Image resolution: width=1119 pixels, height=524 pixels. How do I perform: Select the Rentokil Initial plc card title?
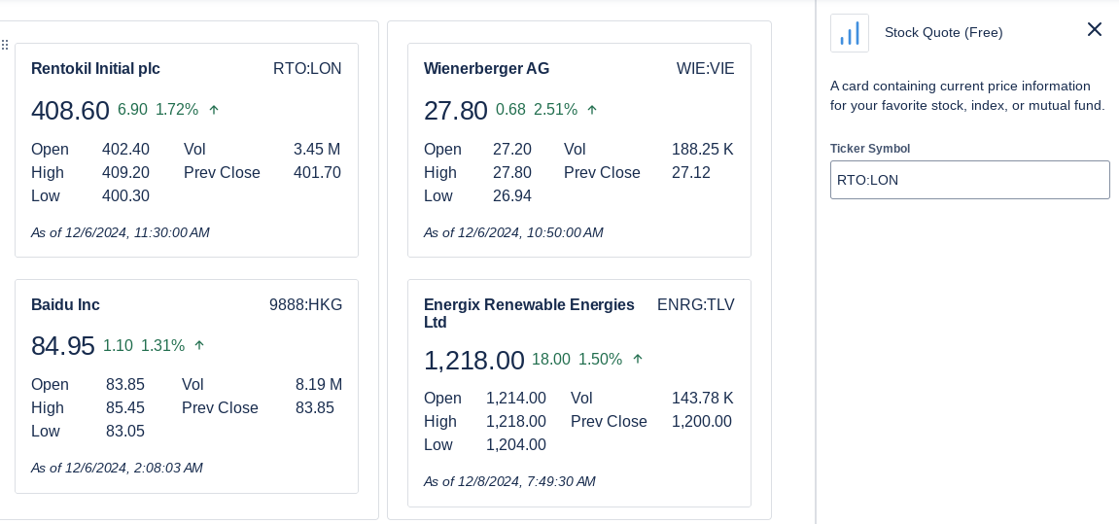[x=95, y=68]
